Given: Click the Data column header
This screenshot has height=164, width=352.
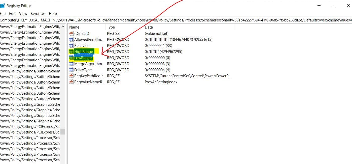Looking at the screenshot, I should [149, 27].
